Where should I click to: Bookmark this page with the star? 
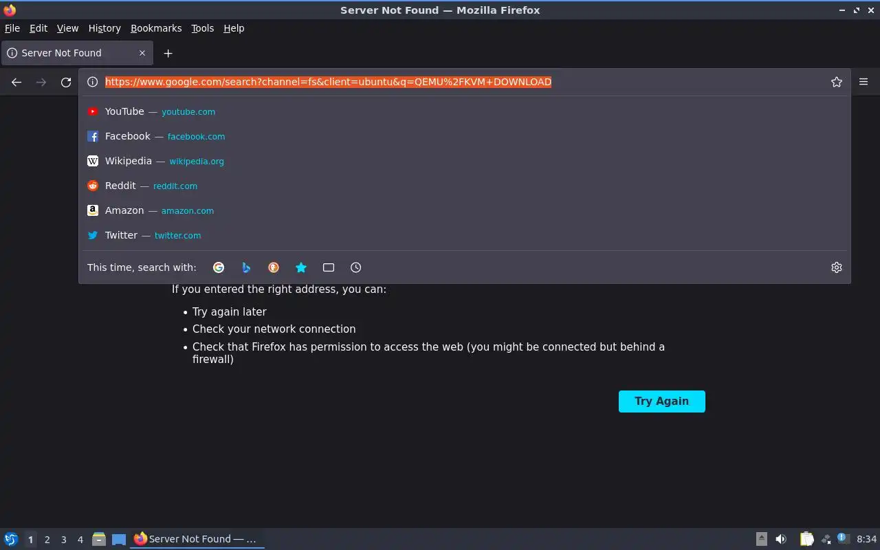(837, 82)
